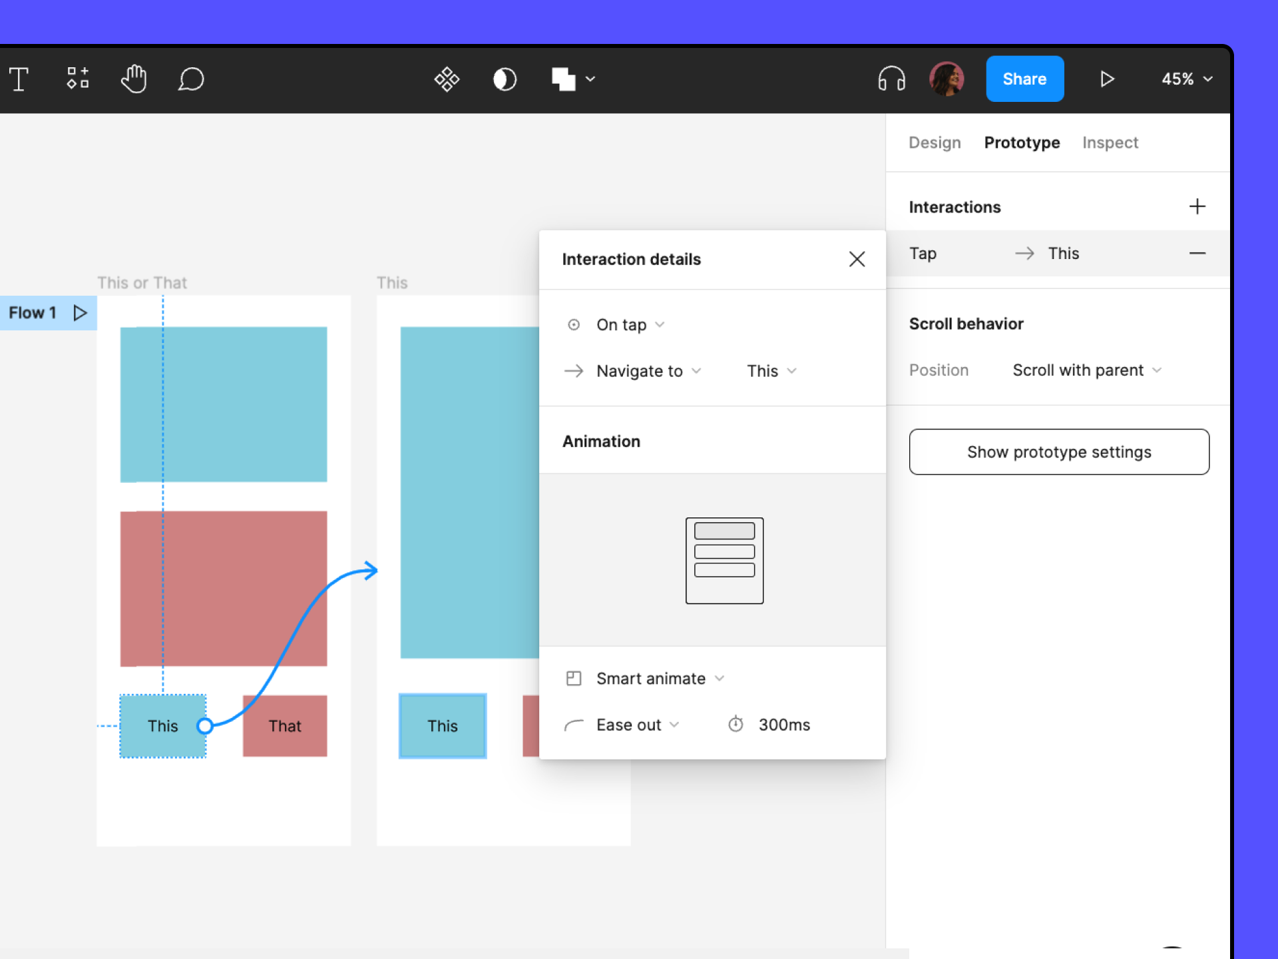Click Show prototype settings button
Screen dimensions: 1278x959
coord(1058,452)
